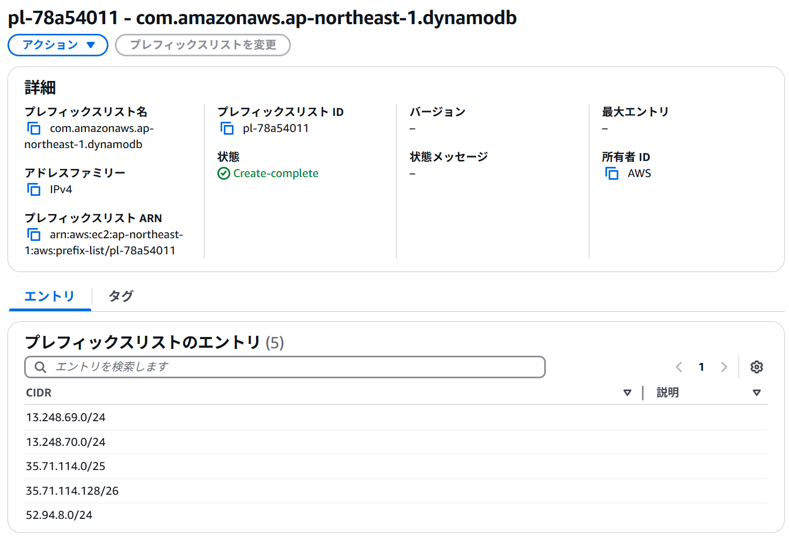789x536 pixels.
Task: Click page number 1 in pagination
Action: (702, 367)
